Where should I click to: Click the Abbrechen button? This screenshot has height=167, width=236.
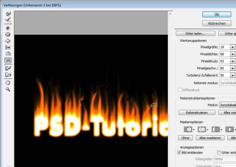217,23
